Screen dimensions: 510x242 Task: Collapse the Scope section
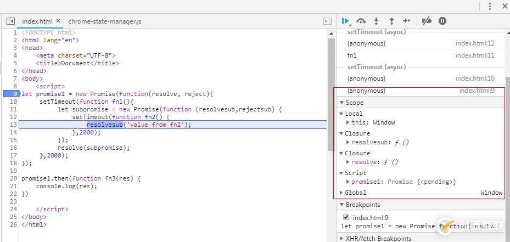341,103
